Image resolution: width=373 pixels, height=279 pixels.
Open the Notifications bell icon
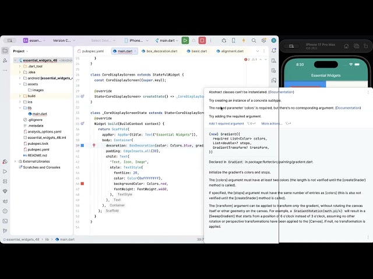click(x=274, y=51)
